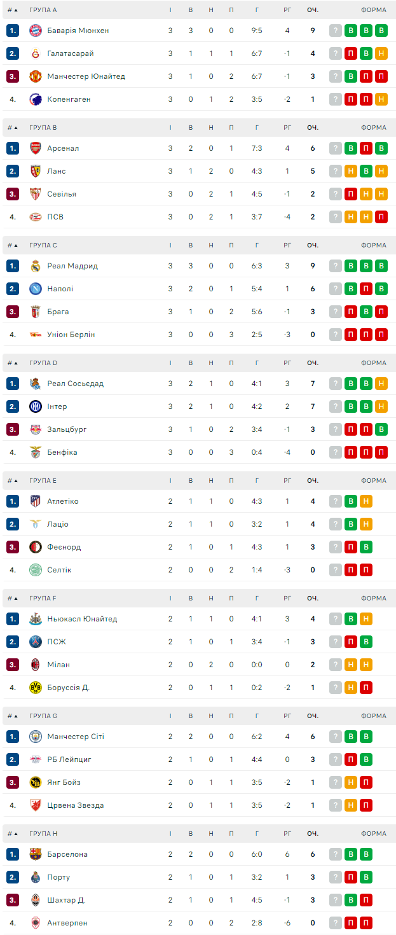Click PSV's red loss form badge
Viewport: 396px width, 935px height.
(381, 217)
